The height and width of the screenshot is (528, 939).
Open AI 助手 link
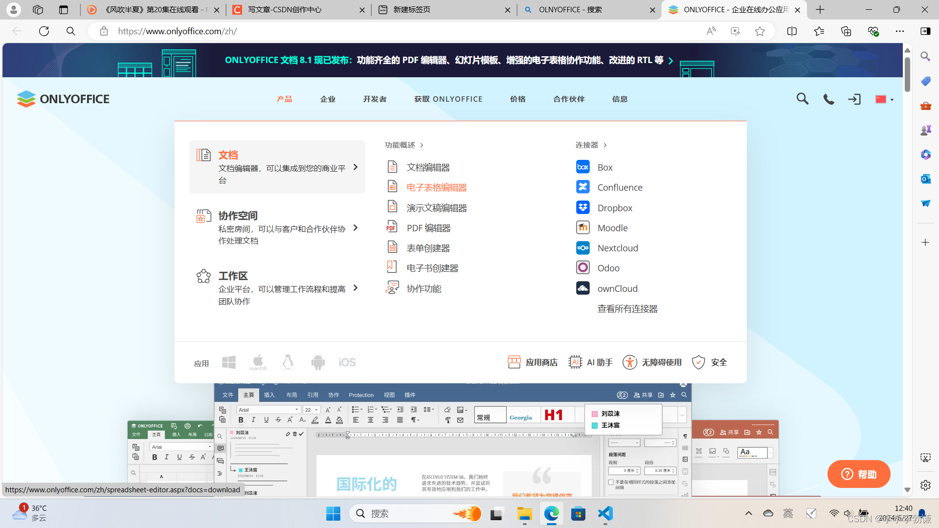tap(591, 362)
